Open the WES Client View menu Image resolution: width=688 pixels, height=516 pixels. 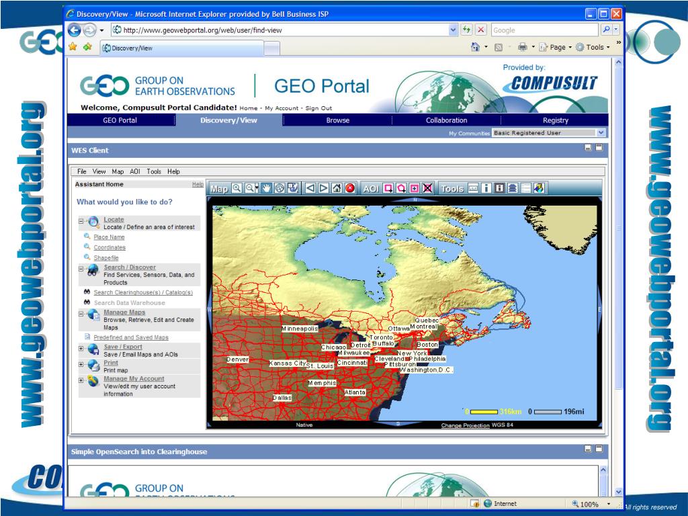pyautogui.click(x=99, y=171)
